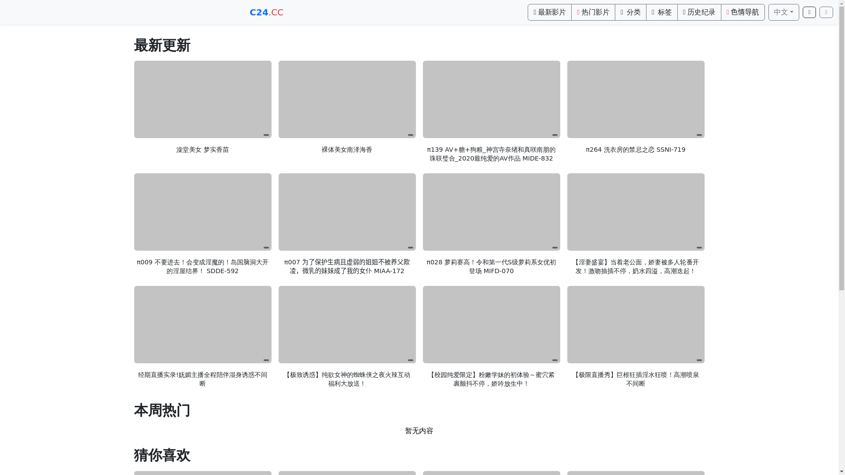Click the title link ending with MIAA-172
This screenshot has height=475, width=845.
click(x=347, y=267)
